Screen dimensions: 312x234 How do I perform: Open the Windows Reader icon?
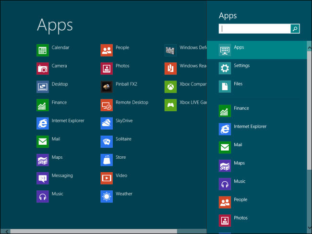click(x=170, y=69)
